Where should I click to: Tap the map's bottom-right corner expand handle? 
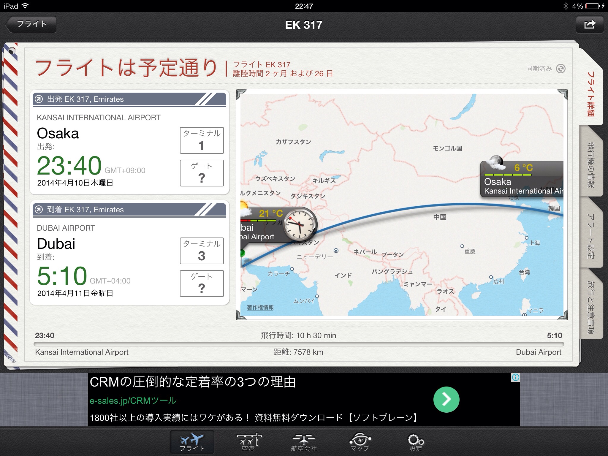563,315
